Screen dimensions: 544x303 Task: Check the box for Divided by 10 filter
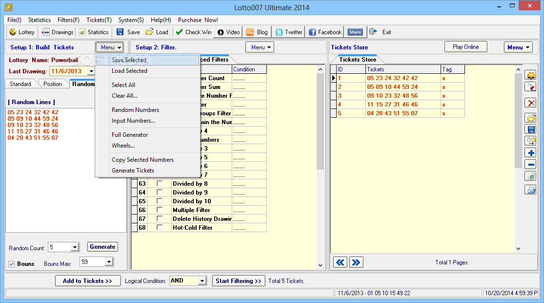(x=160, y=201)
